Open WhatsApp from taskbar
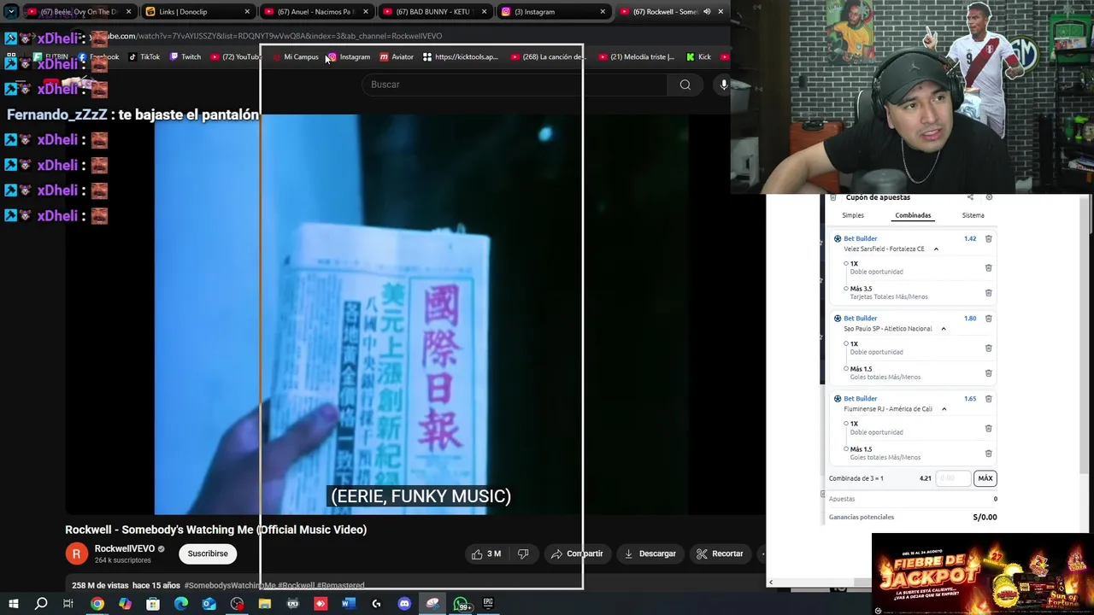1094x615 pixels. [461, 604]
